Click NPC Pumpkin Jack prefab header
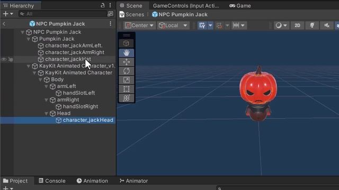This screenshot has width=339, height=190. click(x=57, y=24)
